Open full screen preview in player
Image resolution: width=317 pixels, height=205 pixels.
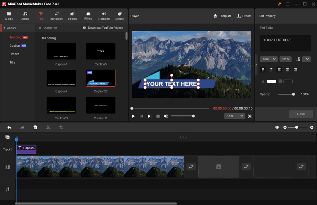click(x=250, y=116)
